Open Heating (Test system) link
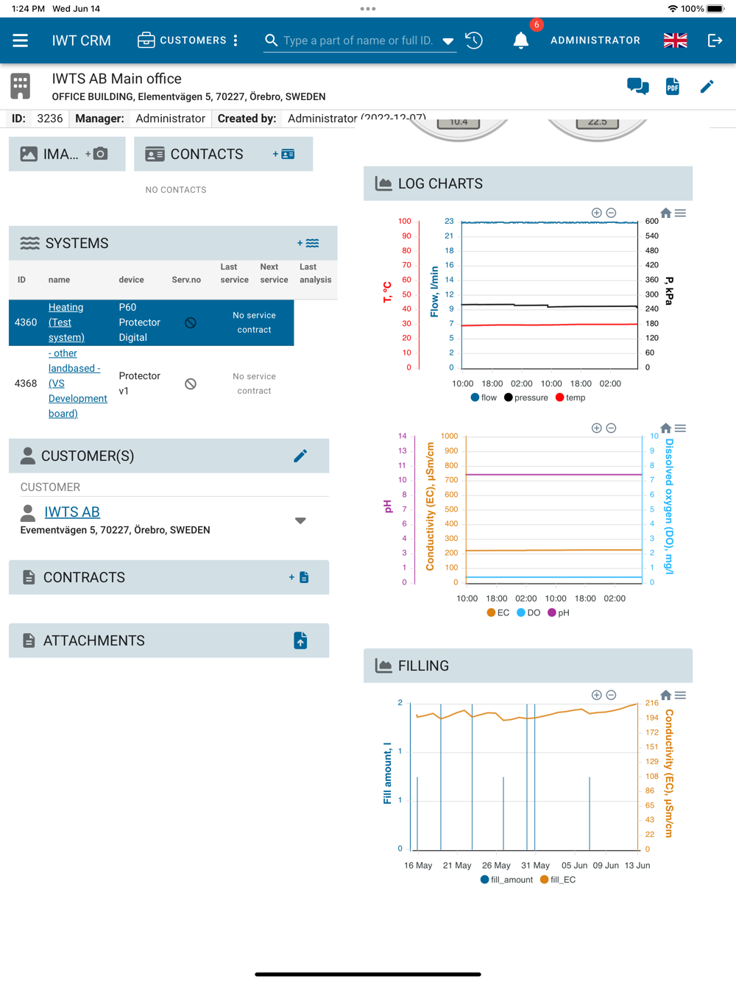736x982 pixels. [66, 322]
